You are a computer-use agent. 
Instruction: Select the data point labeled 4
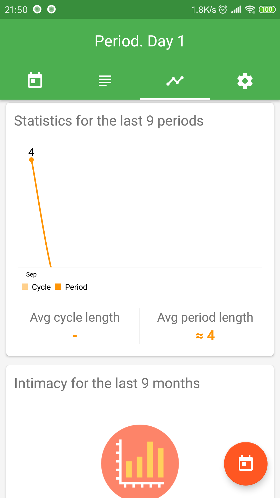point(31,160)
